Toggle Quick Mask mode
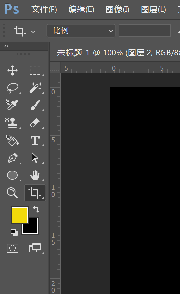The width and height of the screenshot is (180, 294). pos(12,248)
